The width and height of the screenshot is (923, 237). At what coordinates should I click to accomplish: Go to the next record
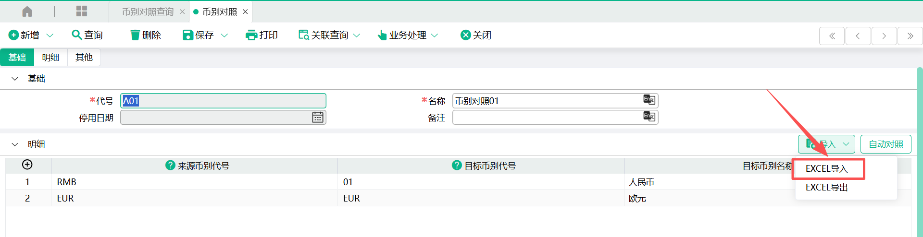point(884,36)
